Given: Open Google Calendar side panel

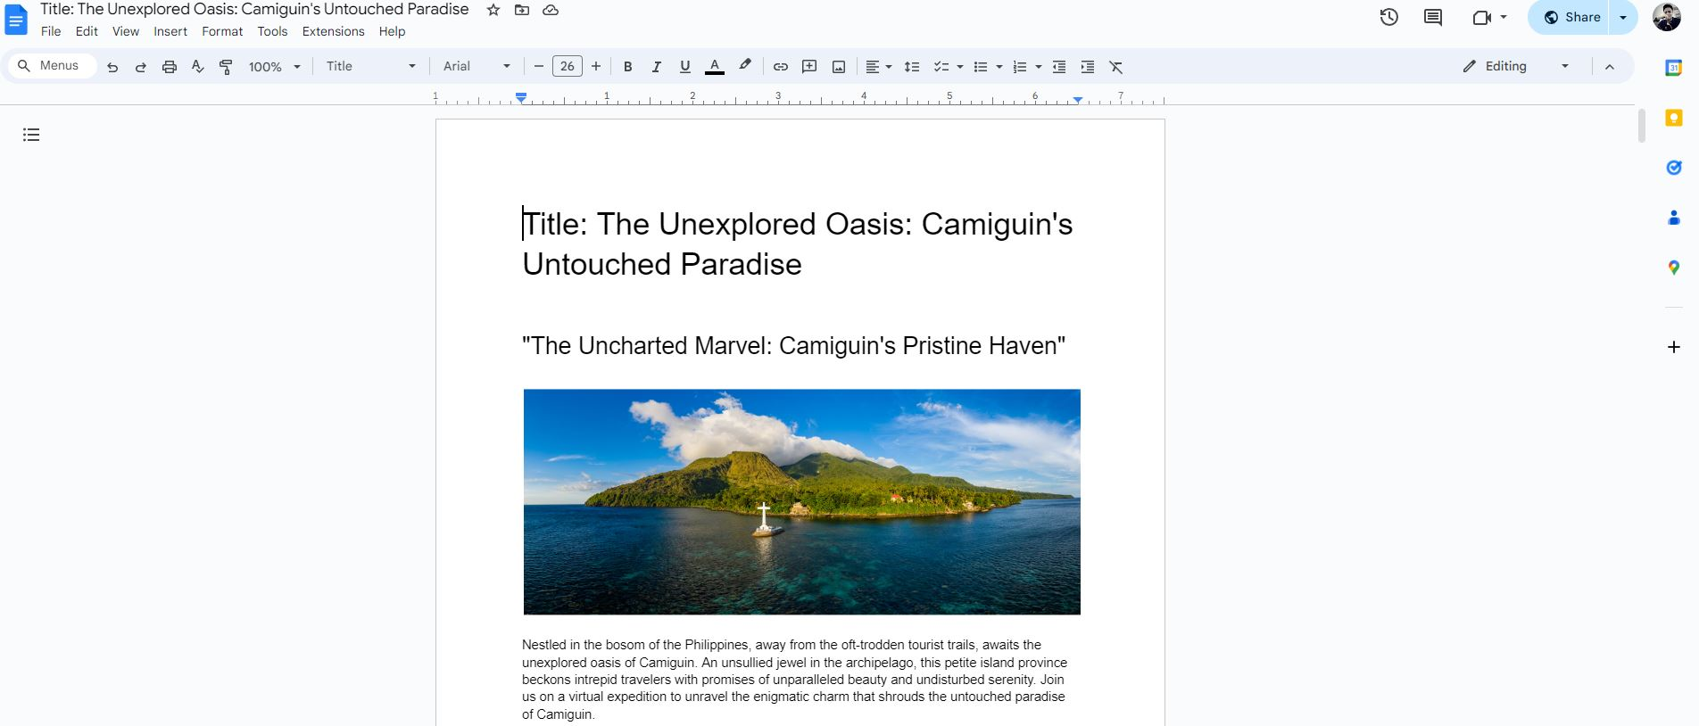Looking at the screenshot, I should point(1674,68).
